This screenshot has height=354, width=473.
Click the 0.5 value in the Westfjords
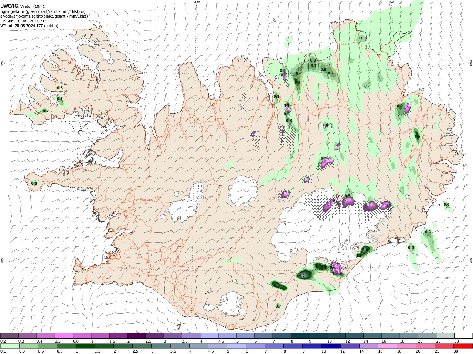60,88
